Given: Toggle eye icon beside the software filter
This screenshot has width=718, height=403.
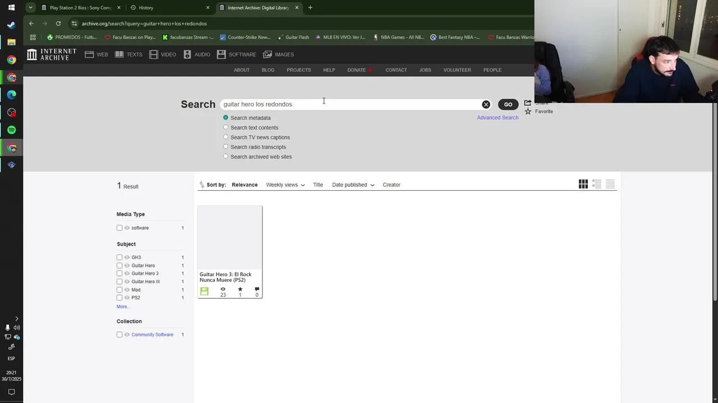Looking at the screenshot, I should pyautogui.click(x=127, y=228).
